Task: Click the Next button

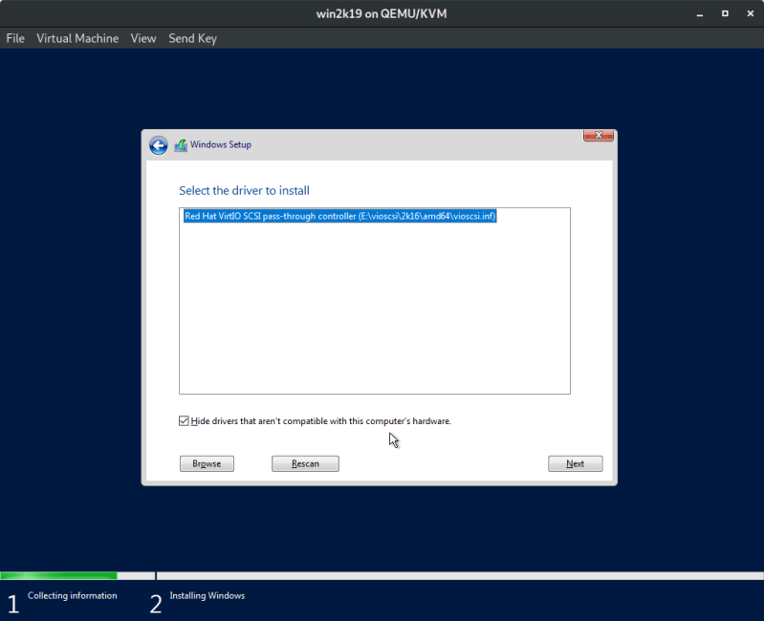Action: point(575,463)
